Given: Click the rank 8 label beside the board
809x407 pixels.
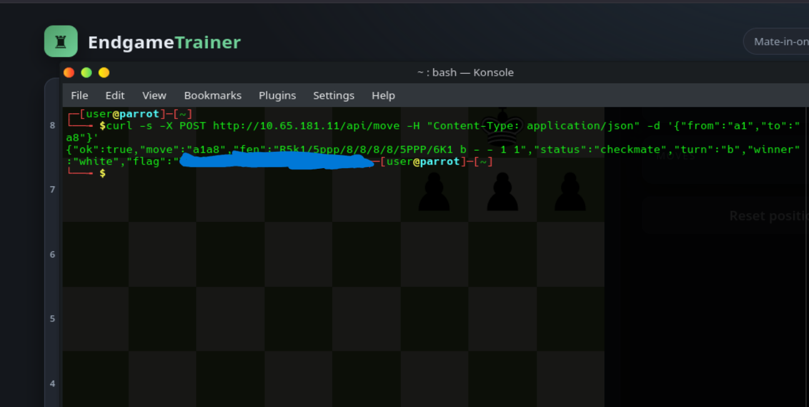Looking at the screenshot, I should (53, 125).
